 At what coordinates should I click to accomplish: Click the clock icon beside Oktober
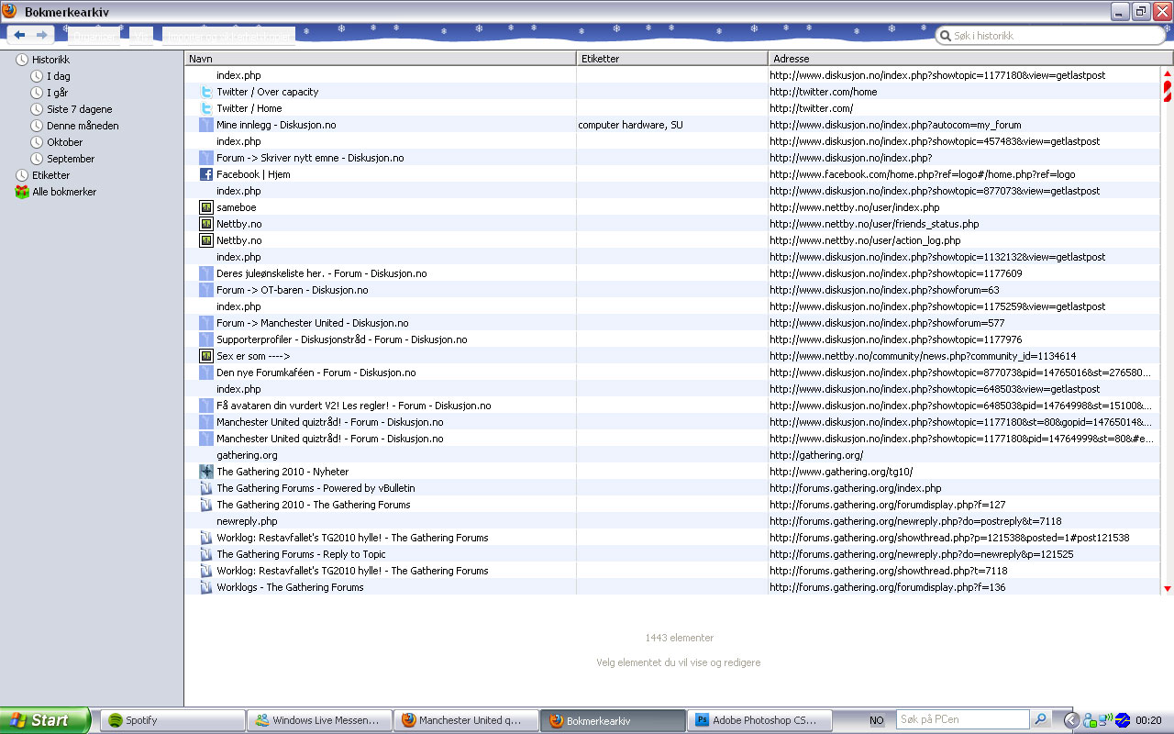[37, 142]
